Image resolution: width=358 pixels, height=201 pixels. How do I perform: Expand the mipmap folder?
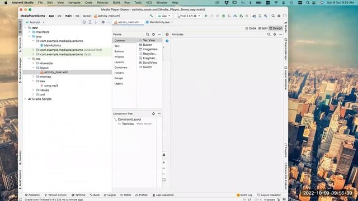tap(34, 77)
